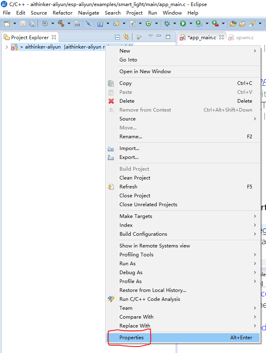Screen dimensions: 266x353
Task: Close the app_main.c editor tab
Action: (x=221, y=37)
